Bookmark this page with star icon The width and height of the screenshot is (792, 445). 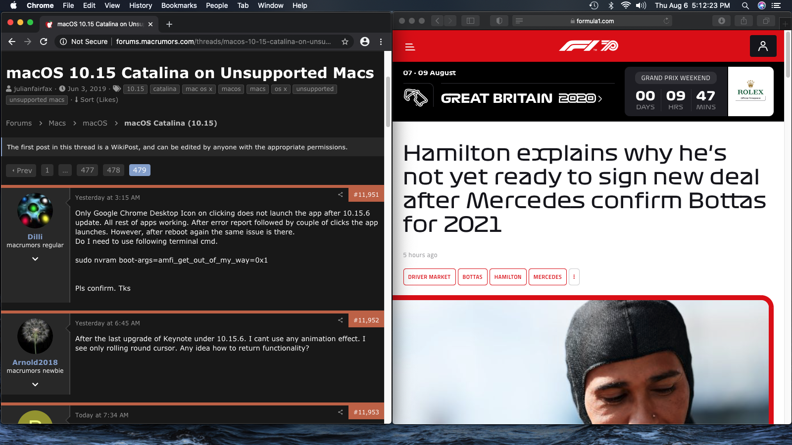pos(345,42)
